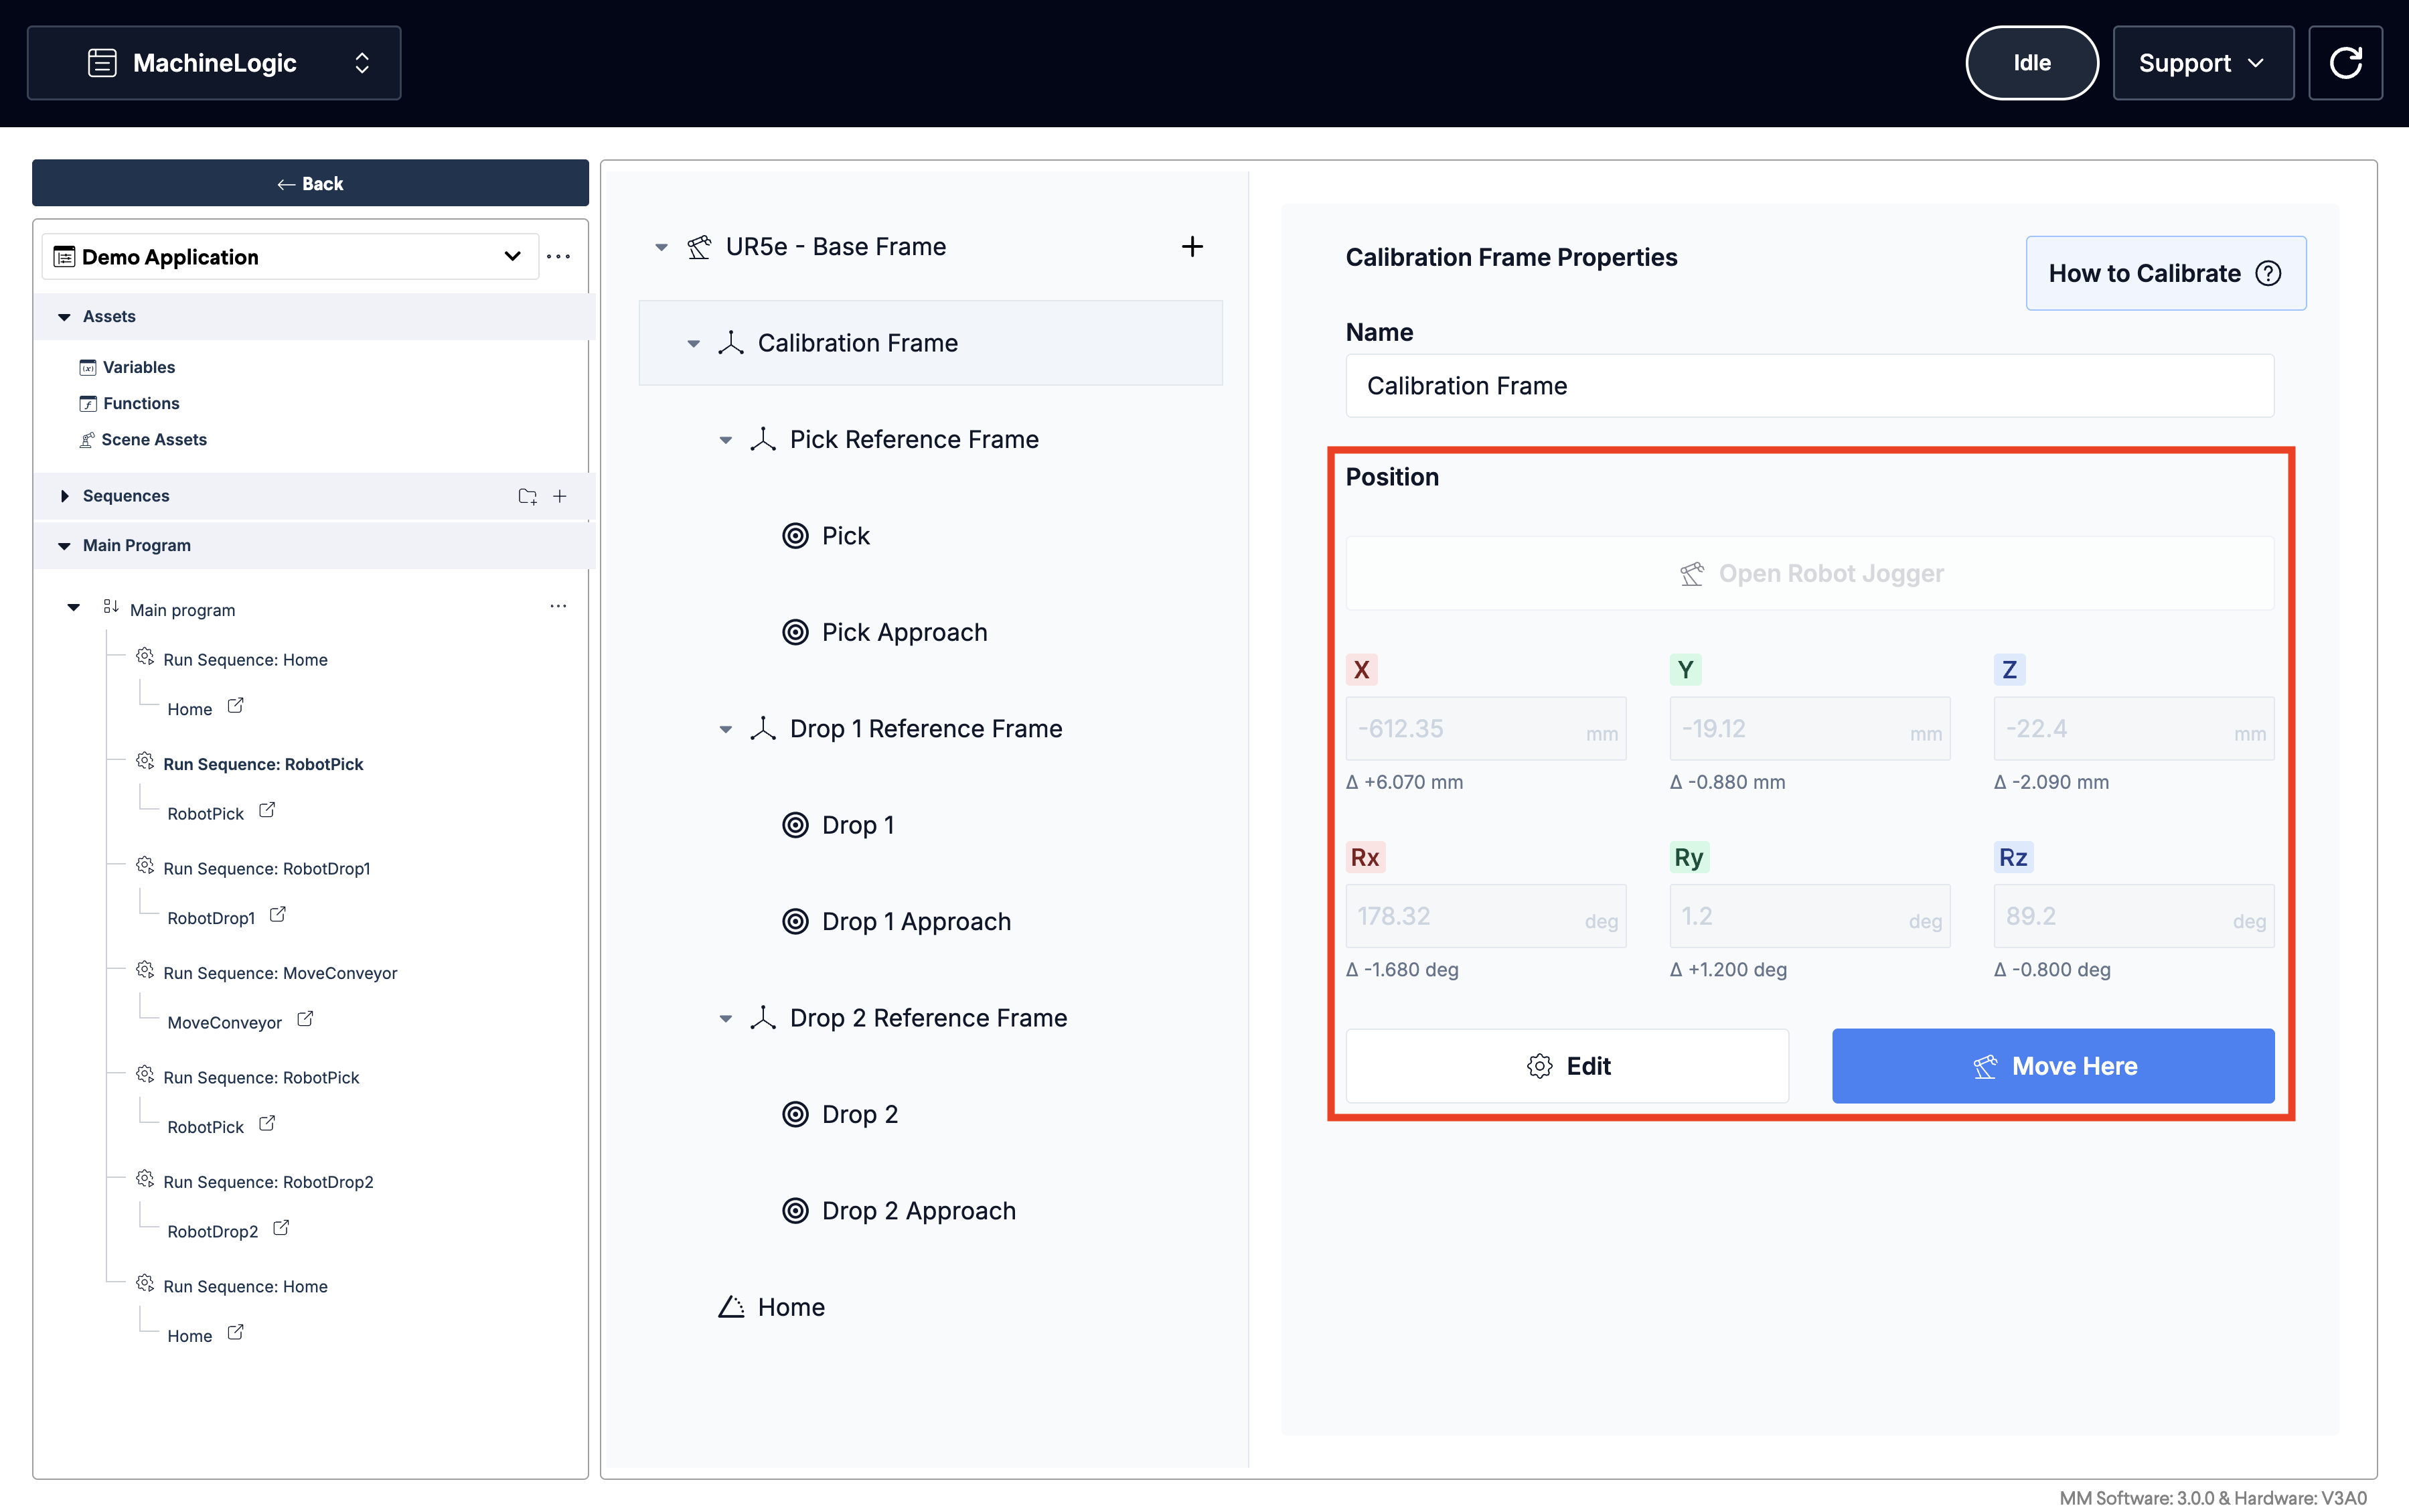Collapse the Assets section
2409x1512 pixels.
(x=64, y=317)
